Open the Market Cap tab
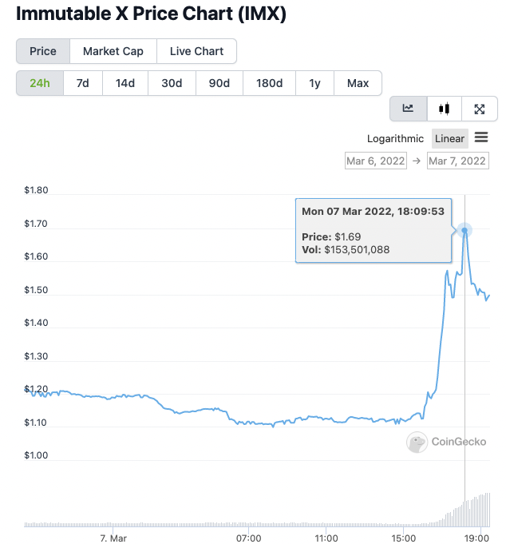506x544 pixels. (113, 51)
